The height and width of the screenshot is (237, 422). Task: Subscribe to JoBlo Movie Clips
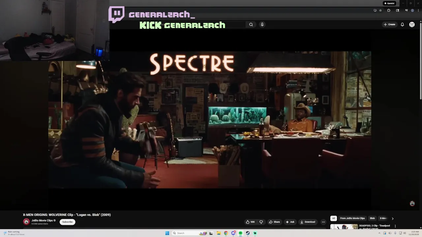(x=67, y=222)
